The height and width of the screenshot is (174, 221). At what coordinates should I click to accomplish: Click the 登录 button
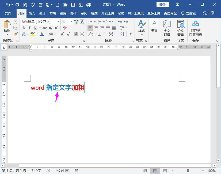[162, 4]
